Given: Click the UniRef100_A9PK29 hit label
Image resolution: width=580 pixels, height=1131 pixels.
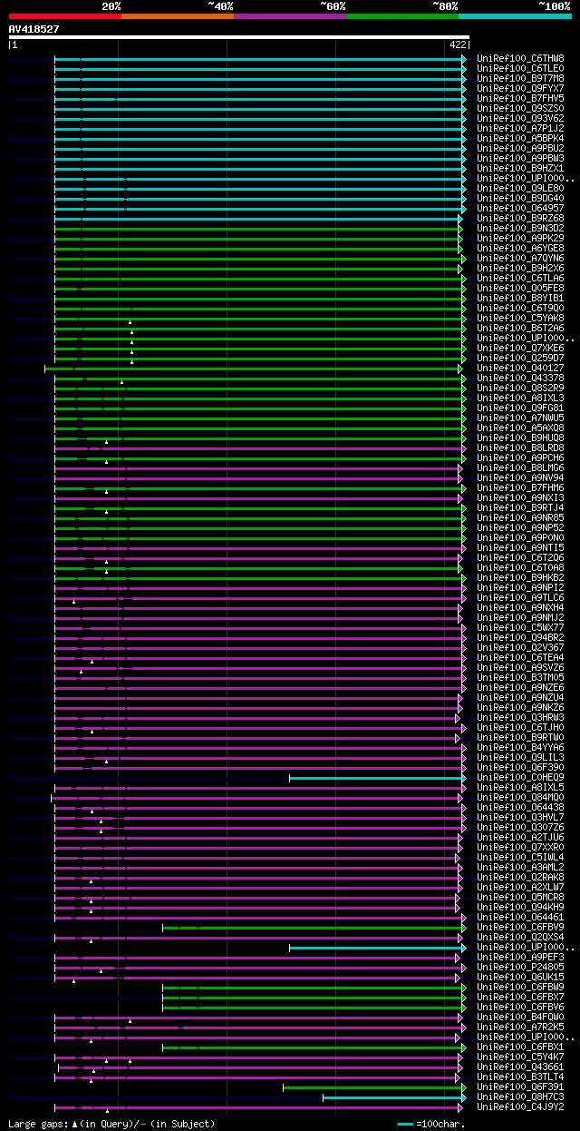Looking at the screenshot, I should point(520,238).
